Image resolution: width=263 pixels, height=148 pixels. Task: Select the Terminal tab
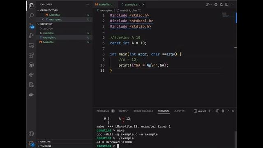point(164,111)
